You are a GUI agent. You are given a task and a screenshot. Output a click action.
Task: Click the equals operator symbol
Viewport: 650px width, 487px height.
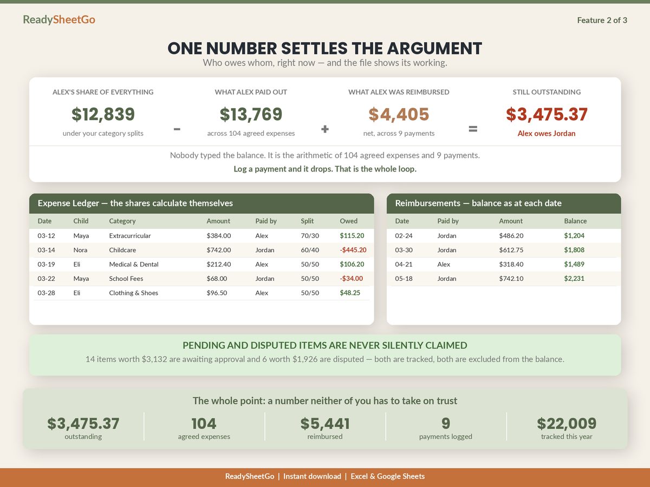tap(473, 129)
